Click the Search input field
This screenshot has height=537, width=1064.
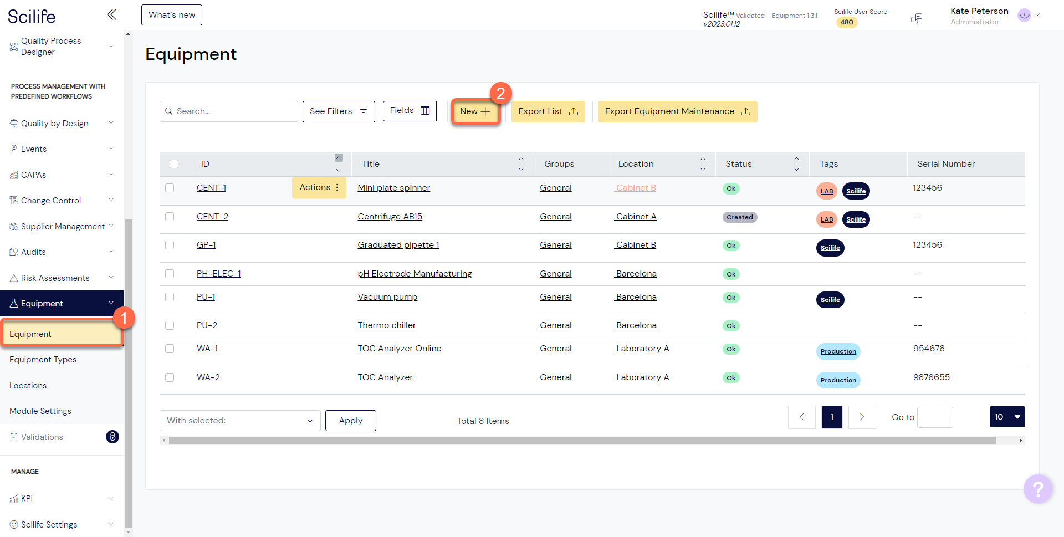tap(229, 111)
